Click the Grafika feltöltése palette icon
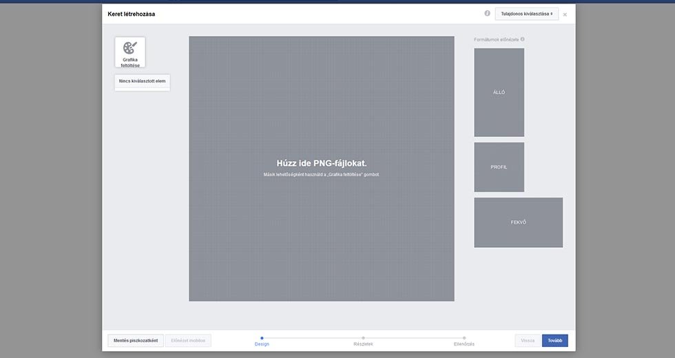 (129, 48)
